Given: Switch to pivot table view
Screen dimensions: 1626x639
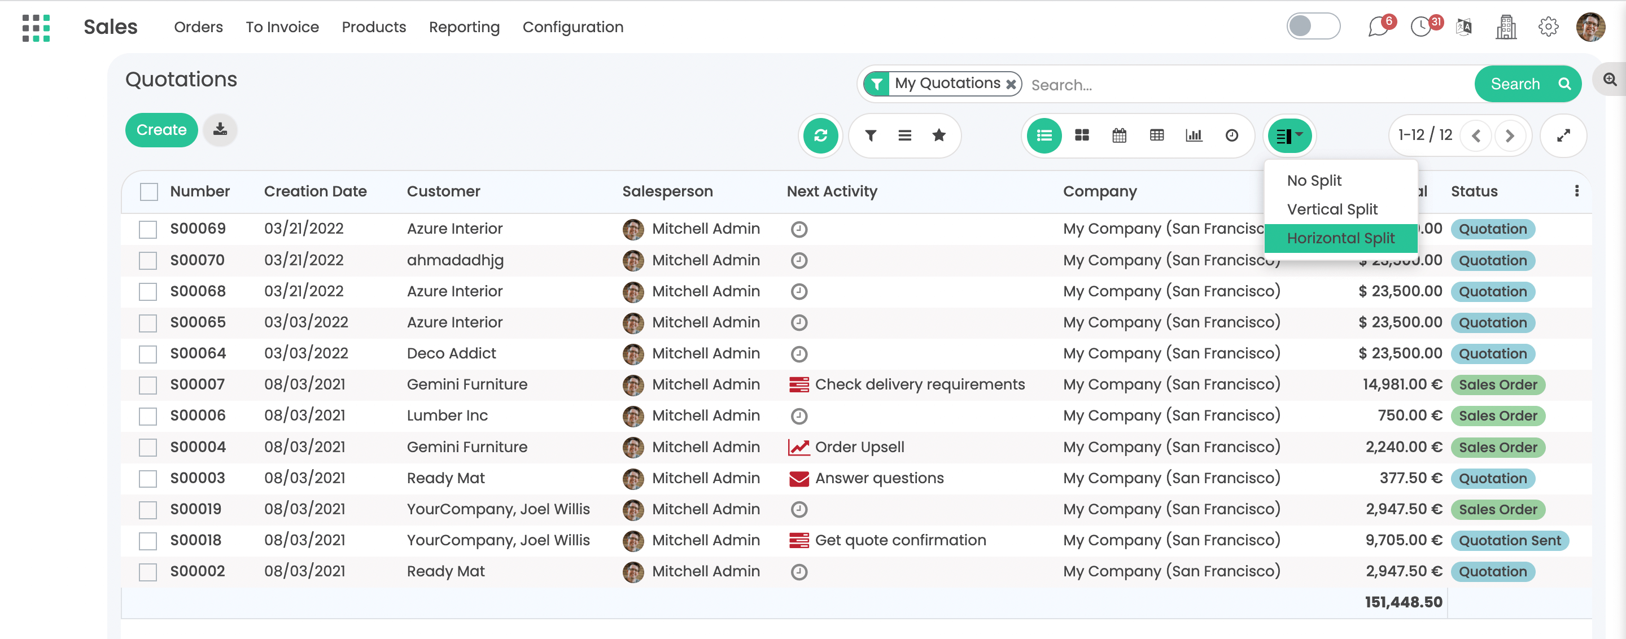Looking at the screenshot, I should coord(1156,135).
